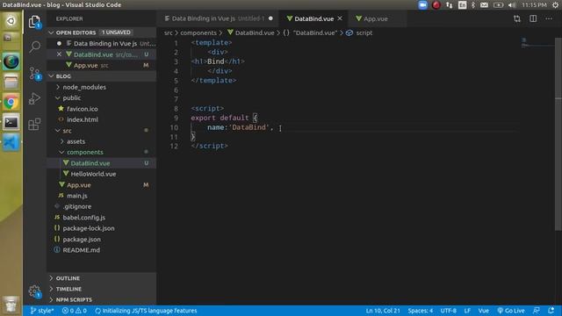Click the red recording indicator icon
The height and width of the screenshot is (316, 562).
pyautogui.click(x=436, y=5)
